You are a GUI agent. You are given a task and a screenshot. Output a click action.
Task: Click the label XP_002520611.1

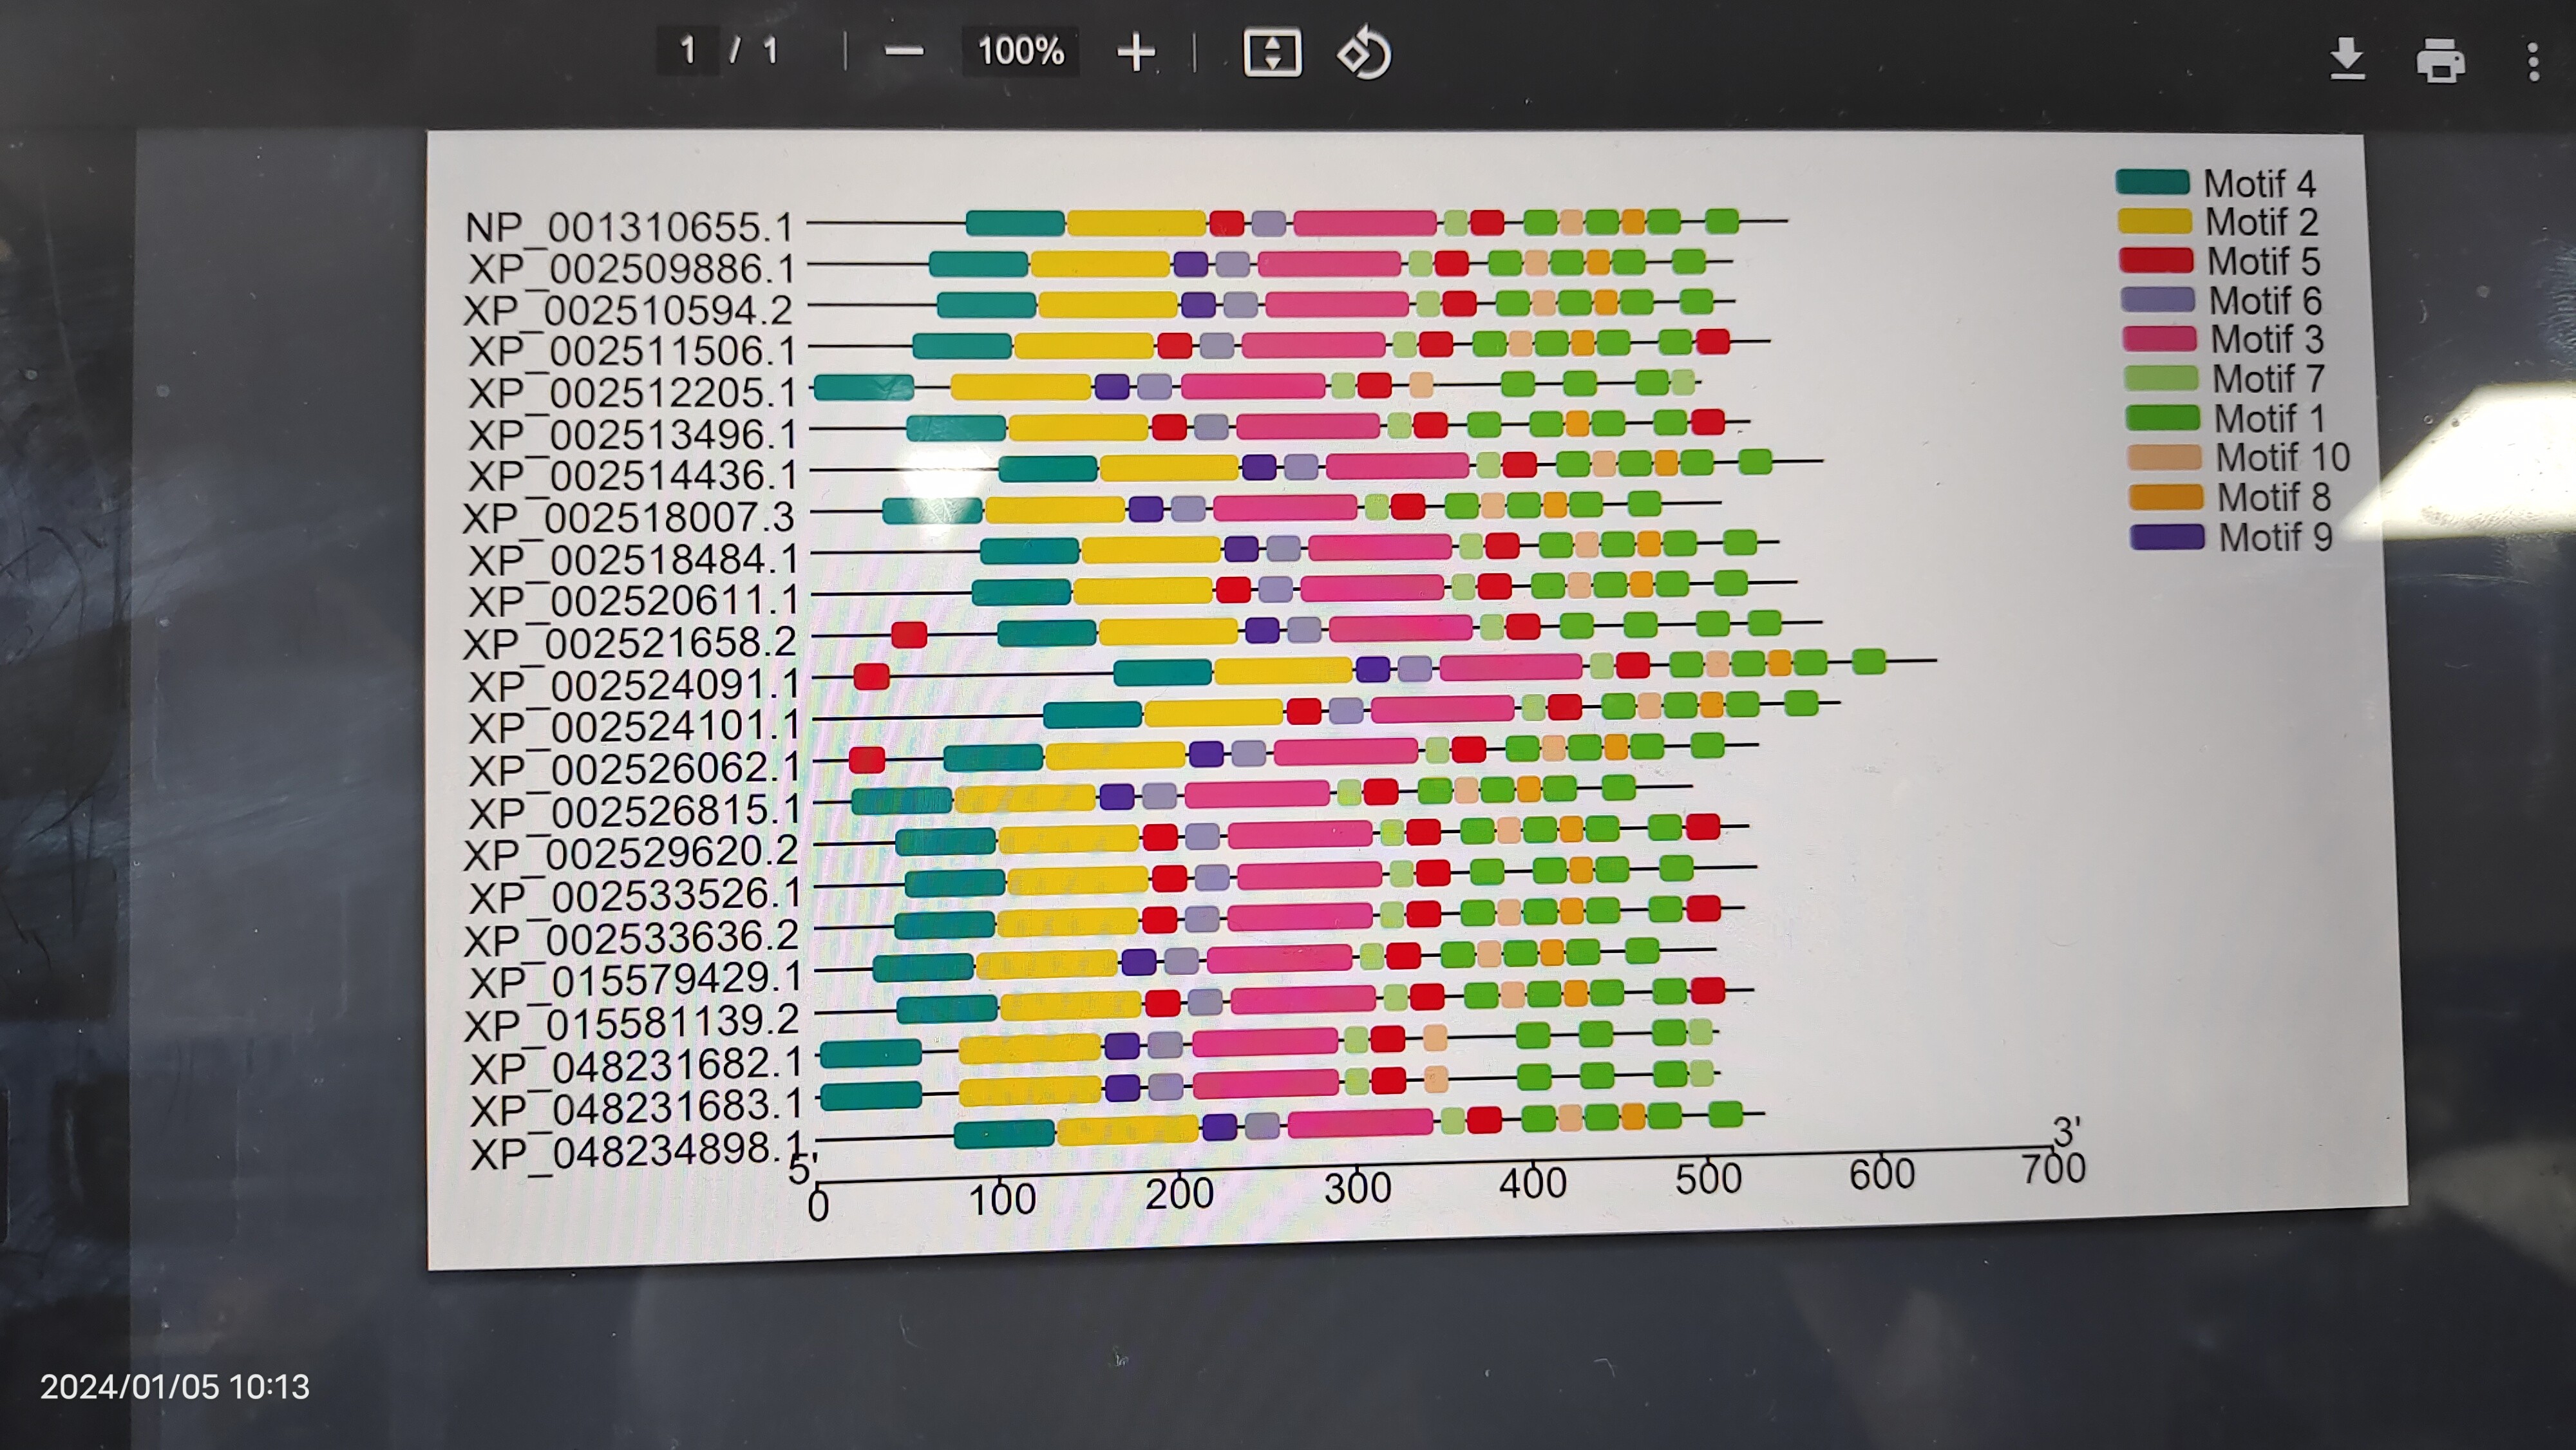634,602
